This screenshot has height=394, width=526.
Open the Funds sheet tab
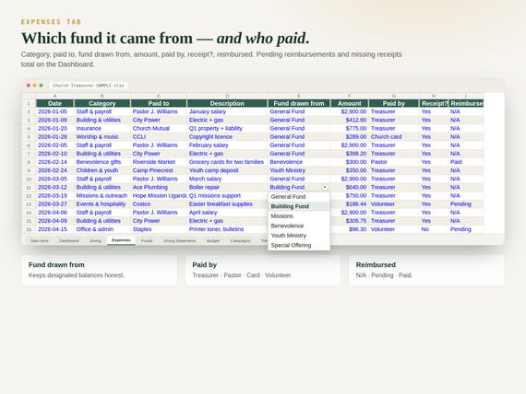point(147,240)
